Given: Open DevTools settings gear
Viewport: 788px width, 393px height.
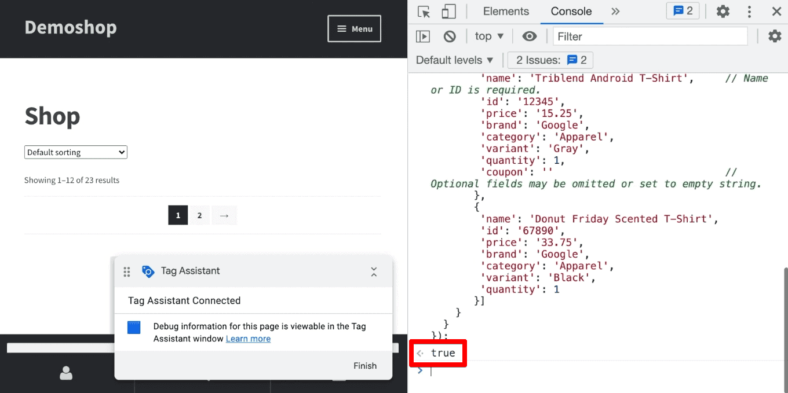Looking at the screenshot, I should click(x=723, y=11).
